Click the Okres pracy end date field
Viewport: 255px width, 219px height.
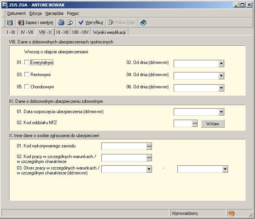pyautogui.click(x=200, y=169)
